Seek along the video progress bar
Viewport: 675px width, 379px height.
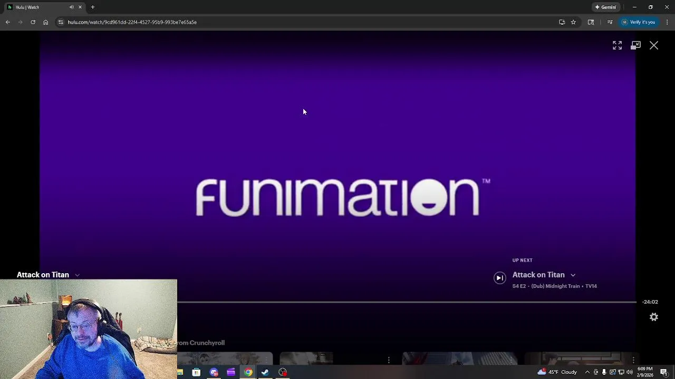point(407,302)
